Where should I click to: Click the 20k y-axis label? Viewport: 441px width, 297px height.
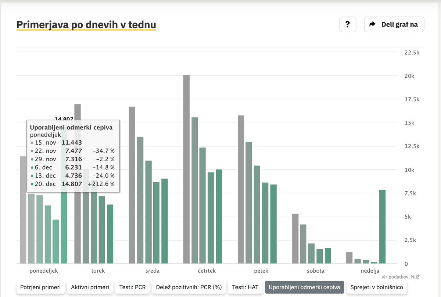[409, 76]
